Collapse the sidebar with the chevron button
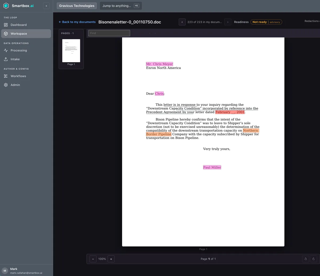This screenshot has height=276, width=320. click(x=46, y=6)
